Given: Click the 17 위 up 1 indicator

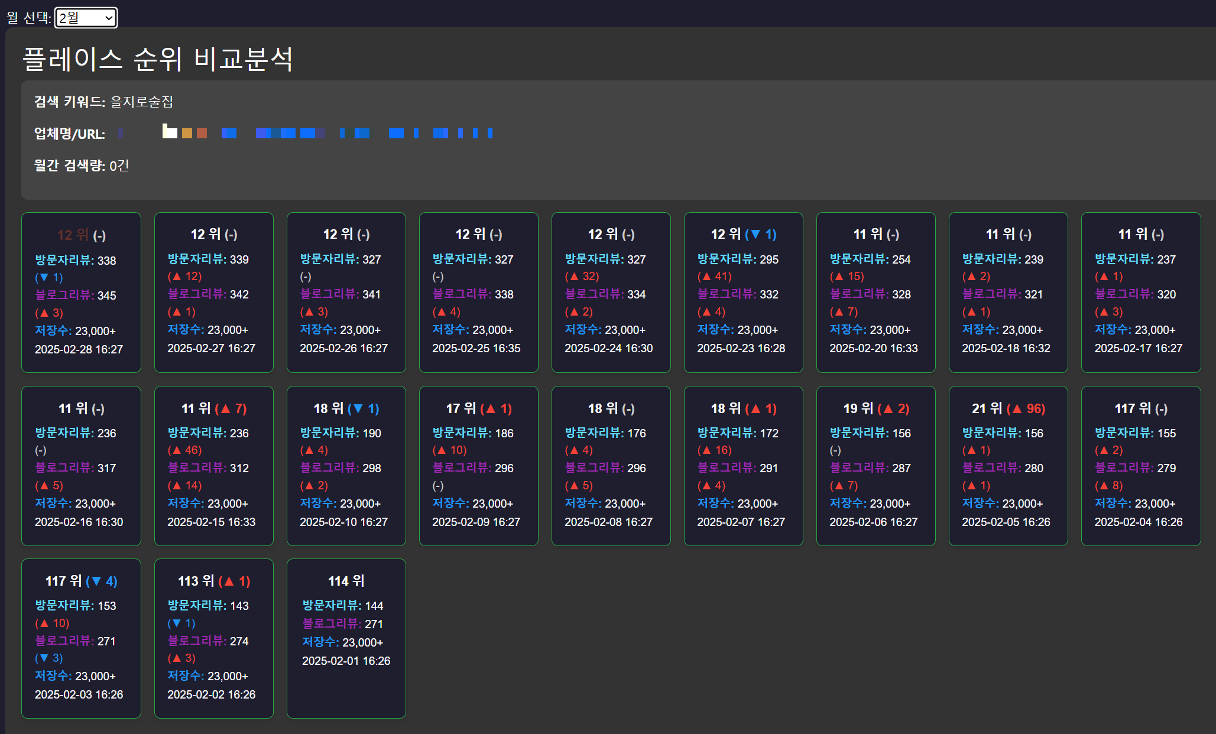Looking at the screenshot, I should (x=495, y=408).
